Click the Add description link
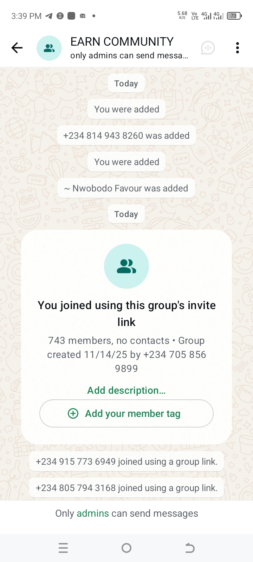This screenshot has width=253, height=562. point(126,391)
